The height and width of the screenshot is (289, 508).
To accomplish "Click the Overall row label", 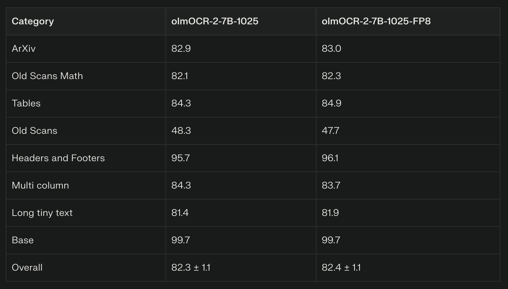I will (x=27, y=268).
